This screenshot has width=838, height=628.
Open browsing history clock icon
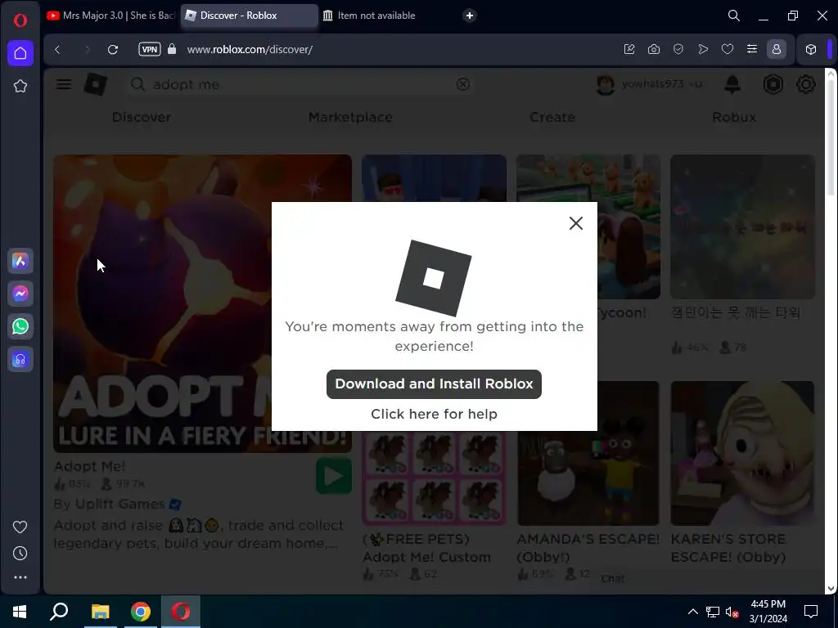pos(20,554)
